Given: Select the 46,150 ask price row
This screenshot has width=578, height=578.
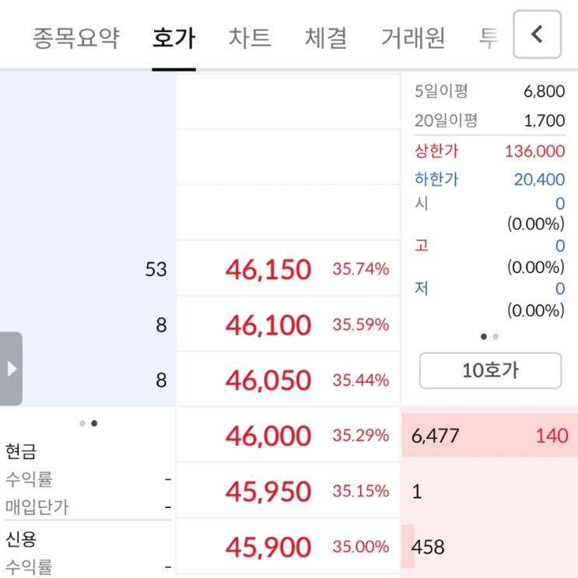Looking at the screenshot, I should (x=268, y=269).
